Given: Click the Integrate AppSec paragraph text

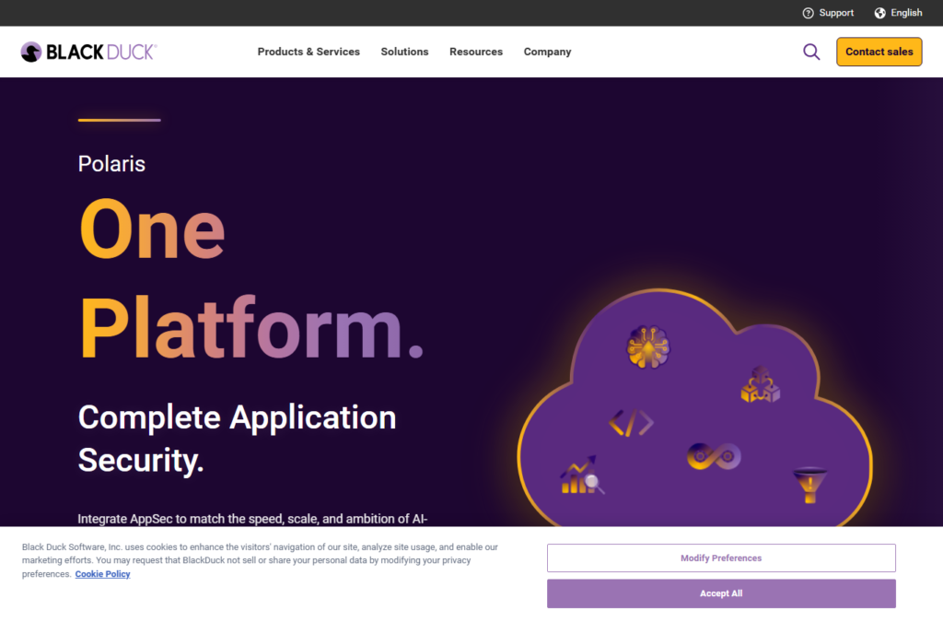Looking at the screenshot, I should (x=252, y=519).
